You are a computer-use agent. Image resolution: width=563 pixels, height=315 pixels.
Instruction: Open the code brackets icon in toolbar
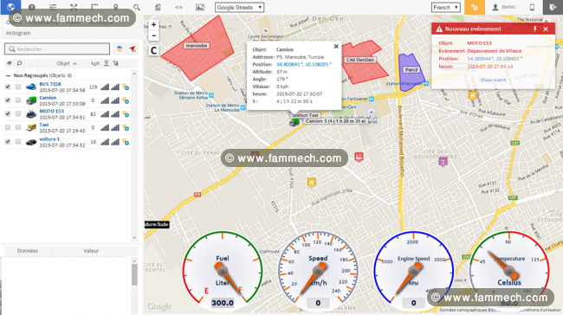pyautogui.click(x=178, y=7)
